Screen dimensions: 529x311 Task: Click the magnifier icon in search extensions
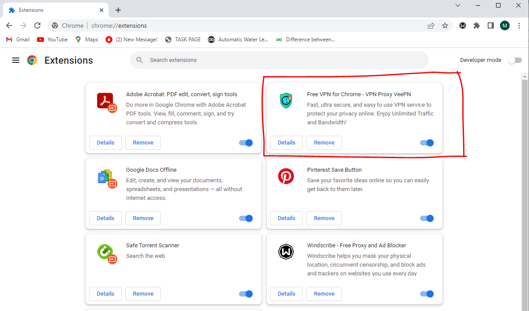[x=140, y=60]
